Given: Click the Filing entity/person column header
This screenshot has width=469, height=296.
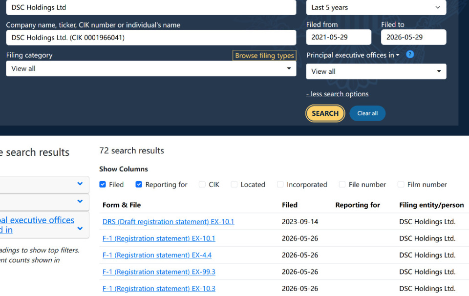Looking at the screenshot, I should coord(431,205).
